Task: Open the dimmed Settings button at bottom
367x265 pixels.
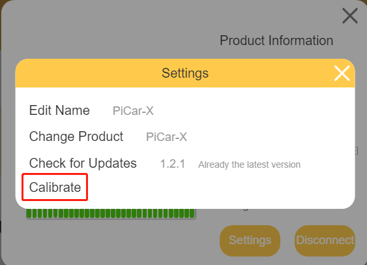Action: click(250, 241)
